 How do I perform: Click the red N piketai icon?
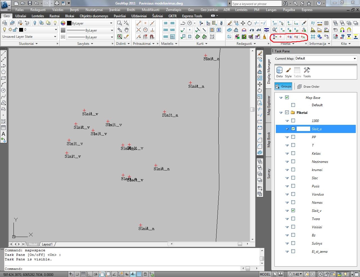289,37
